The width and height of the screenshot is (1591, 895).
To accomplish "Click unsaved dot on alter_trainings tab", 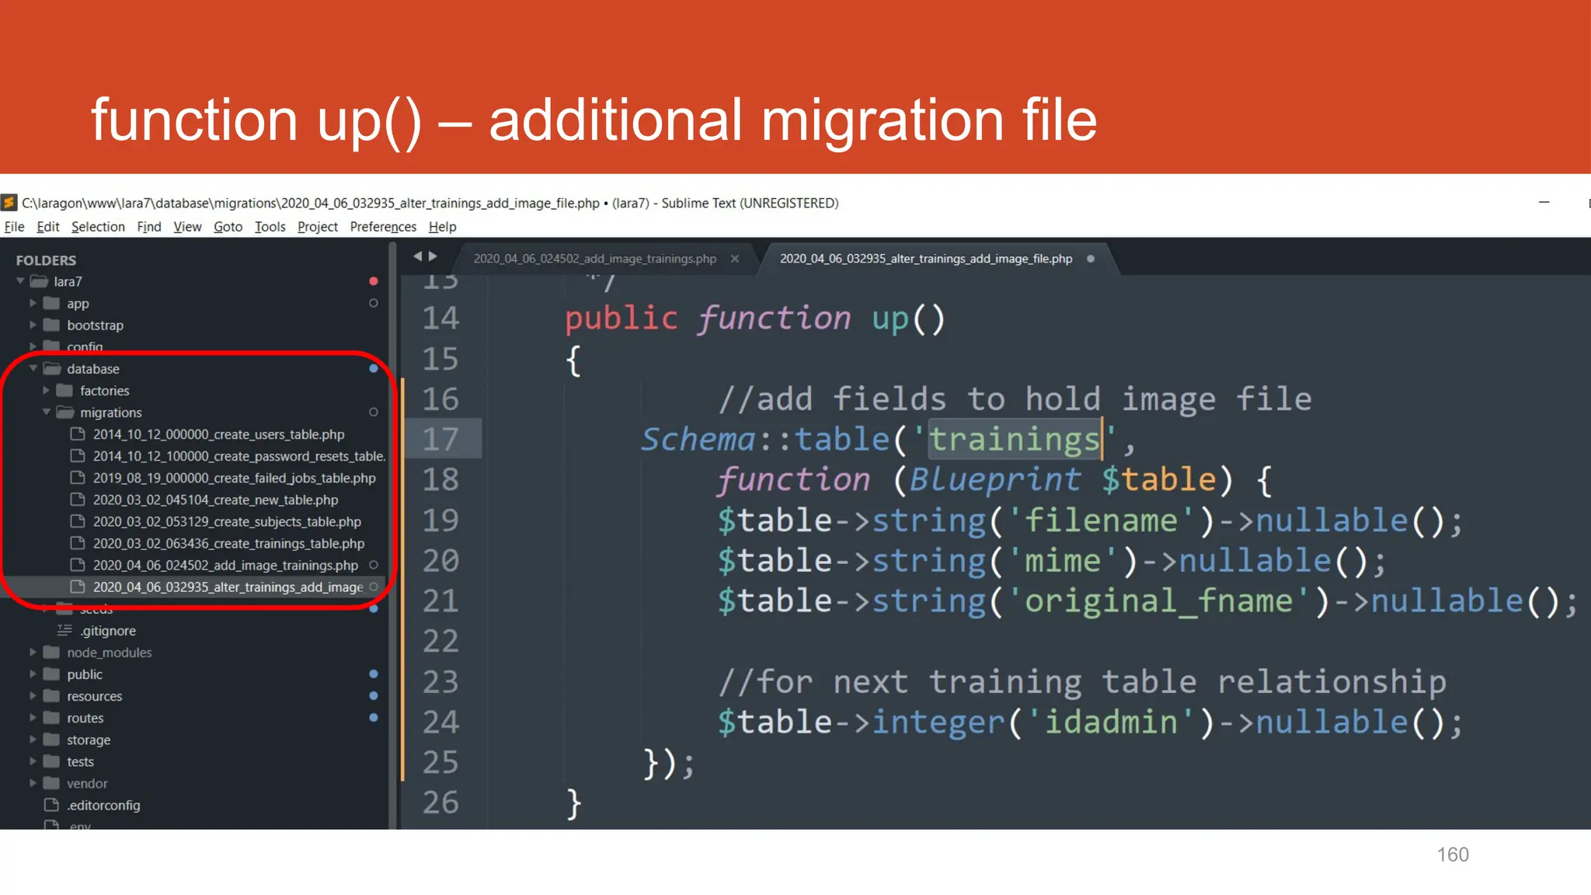I will [x=1091, y=259].
